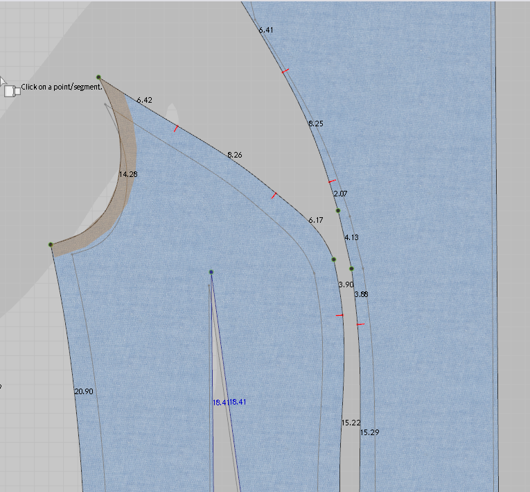530x492 pixels.
Task: Click the red notch between 3.88 and 15.29
Action: click(361, 324)
